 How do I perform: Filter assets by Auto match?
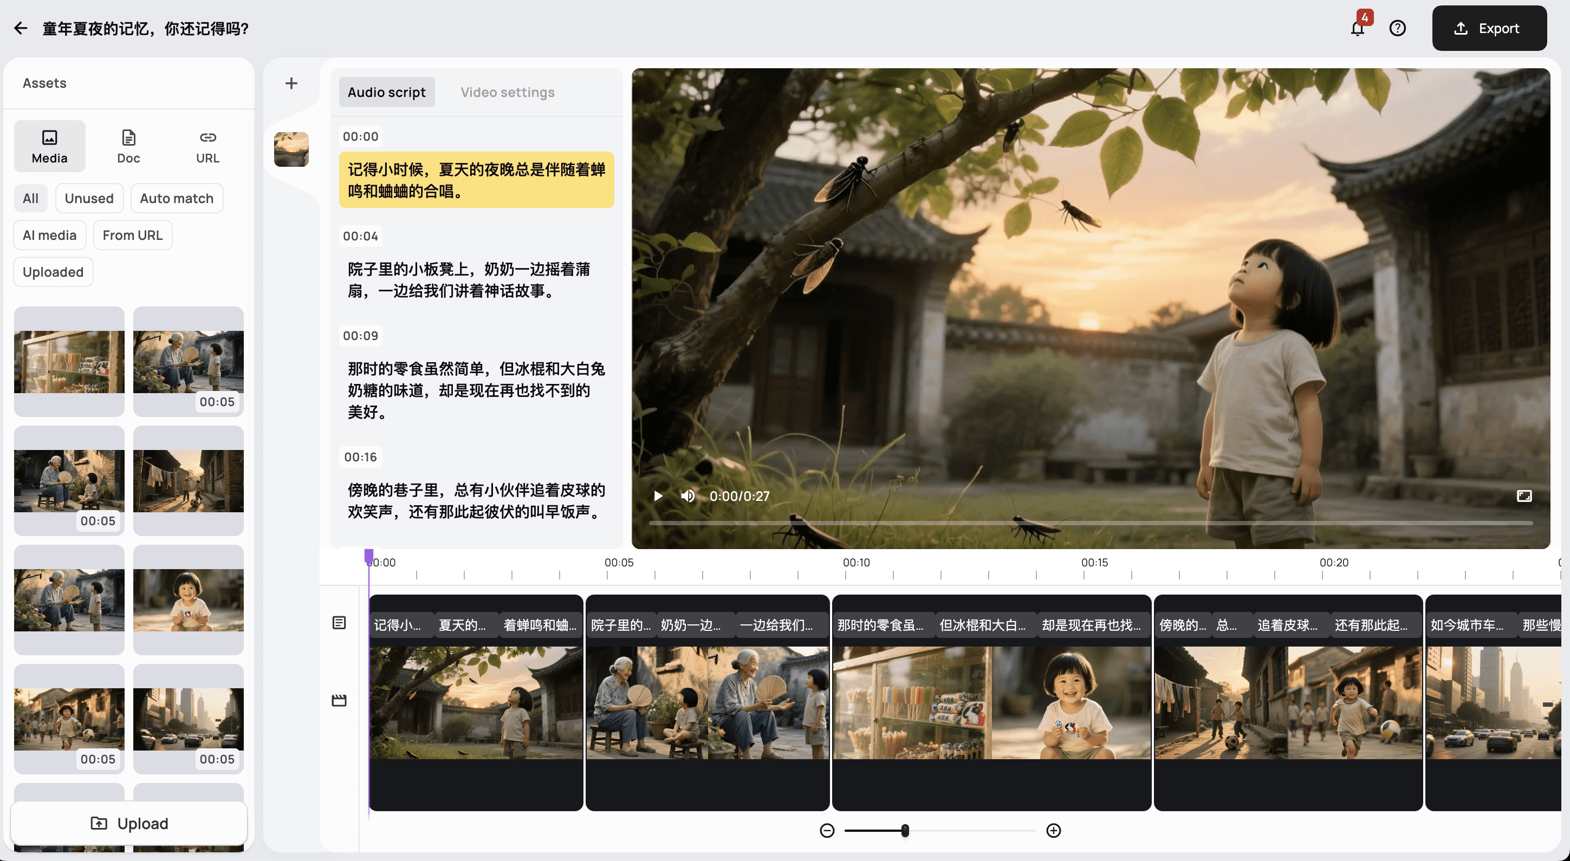tap(177, 198)
